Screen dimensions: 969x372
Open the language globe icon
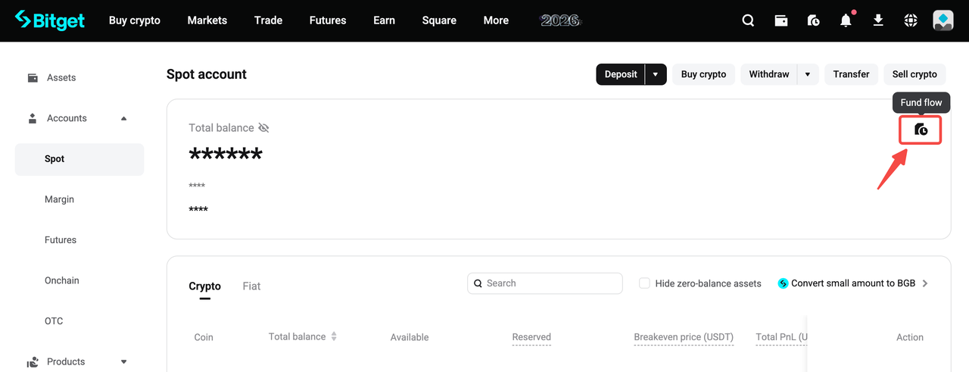(911, 20)
